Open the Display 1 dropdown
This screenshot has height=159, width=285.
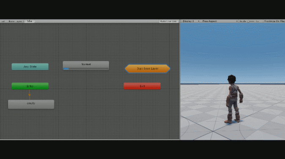point(191,21)
